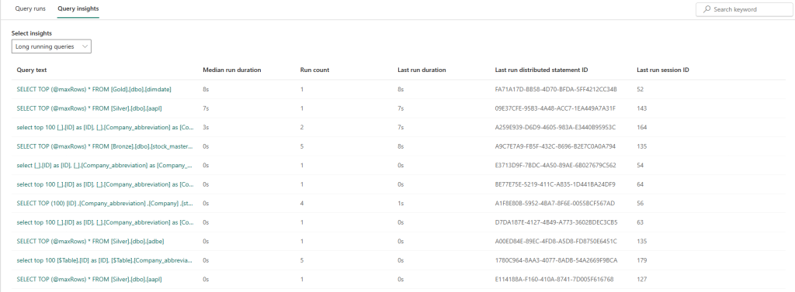Open the select top 100 query with session 63

(x=105, y=222)
